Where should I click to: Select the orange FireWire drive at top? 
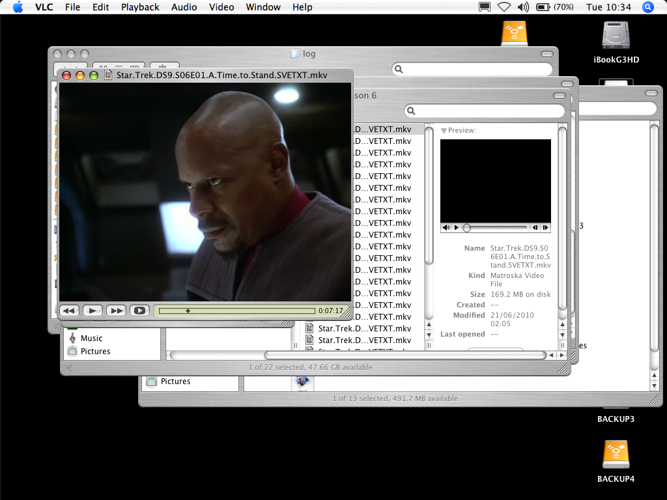515,33
